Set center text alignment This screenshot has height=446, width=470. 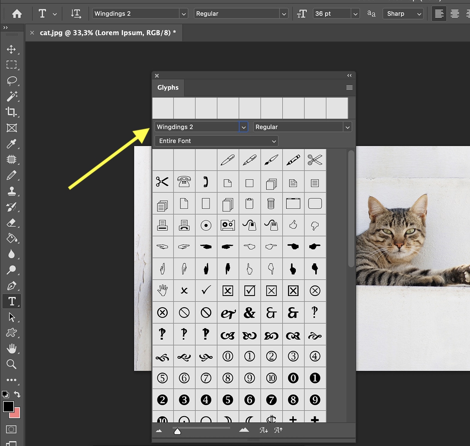click(455, 14)
